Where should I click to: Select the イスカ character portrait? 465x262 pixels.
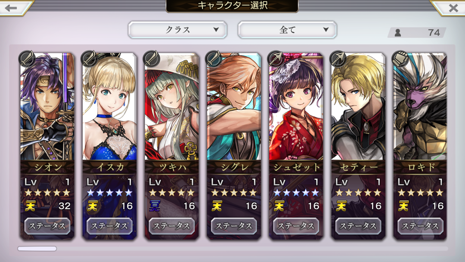coord(109,107)
